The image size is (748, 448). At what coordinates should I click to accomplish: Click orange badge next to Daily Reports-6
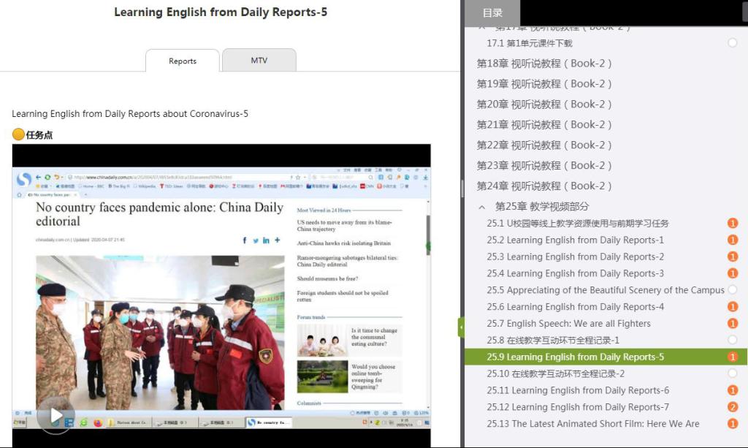click(x=732, y=390)
